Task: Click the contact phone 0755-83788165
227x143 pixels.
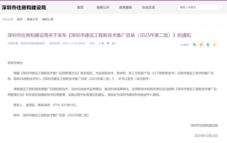Action: coord(64,105)
